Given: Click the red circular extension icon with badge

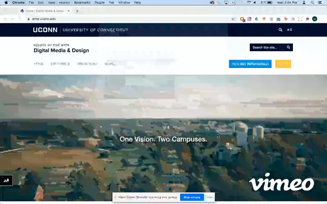Looking at the screenshot, I should pos(242,19).
